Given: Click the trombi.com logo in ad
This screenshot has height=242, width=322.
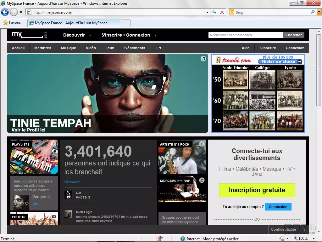Looking at the screenshot, I should tap(234, 60).
